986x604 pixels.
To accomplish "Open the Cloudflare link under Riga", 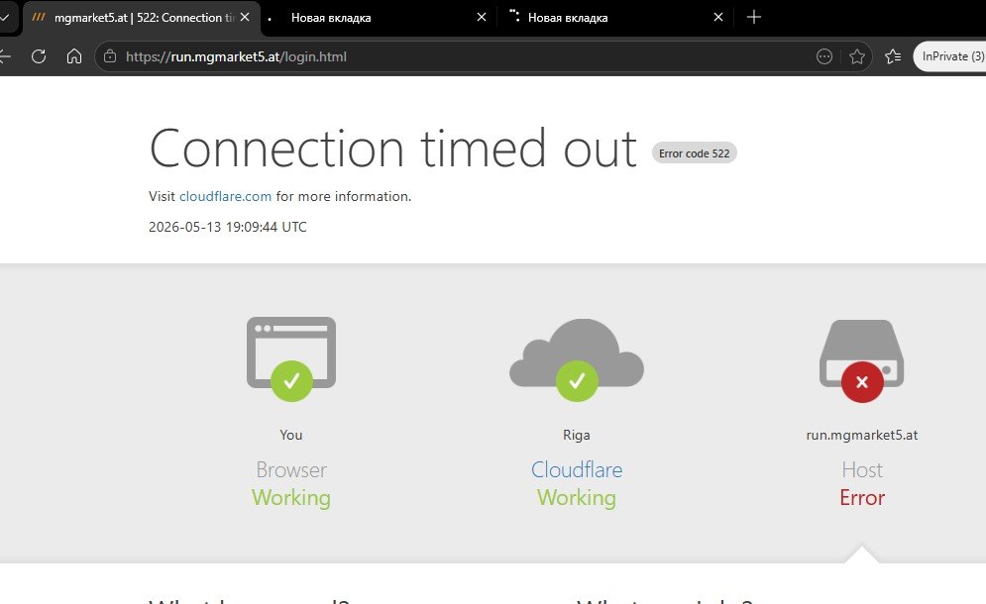I will pos(577,469).
